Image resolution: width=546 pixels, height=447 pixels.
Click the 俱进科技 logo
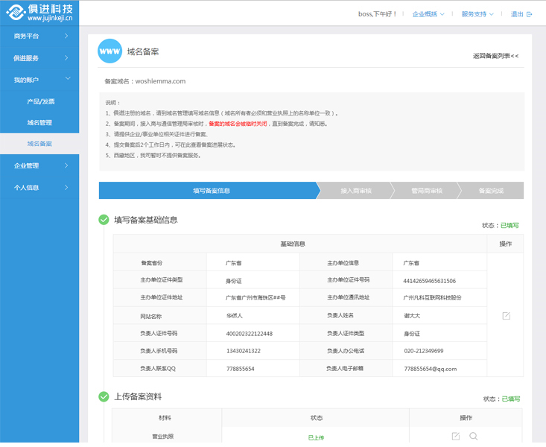[x=39, y=12]
